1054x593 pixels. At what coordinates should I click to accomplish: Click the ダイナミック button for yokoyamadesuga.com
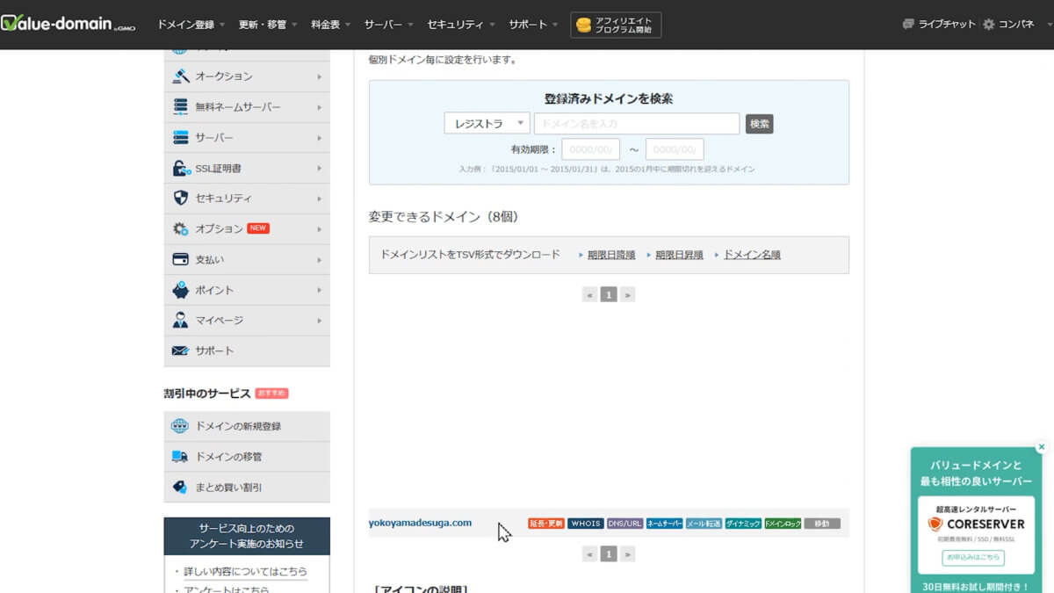743,524
